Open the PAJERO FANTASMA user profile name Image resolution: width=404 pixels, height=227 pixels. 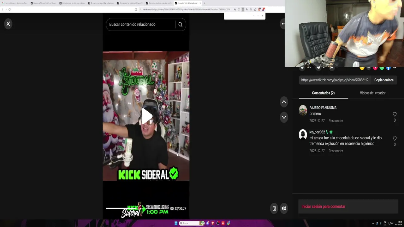(323, 108)
